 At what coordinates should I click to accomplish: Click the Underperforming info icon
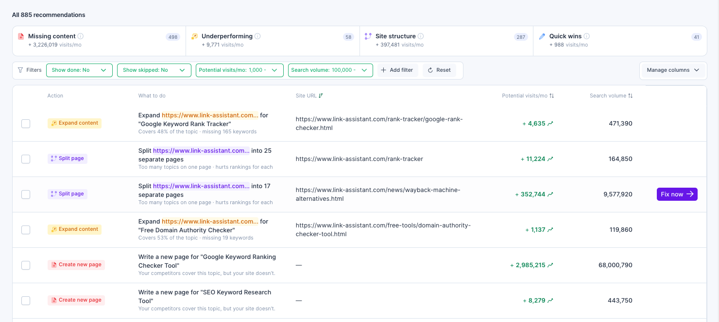pyautogui.click(x=257, y=36)
